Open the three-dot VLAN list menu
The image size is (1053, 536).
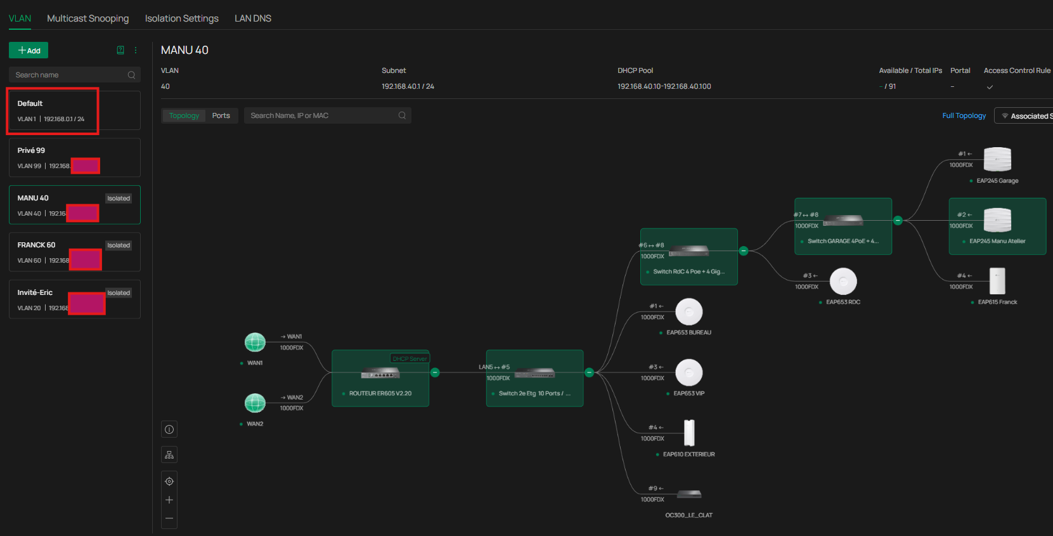136,50
